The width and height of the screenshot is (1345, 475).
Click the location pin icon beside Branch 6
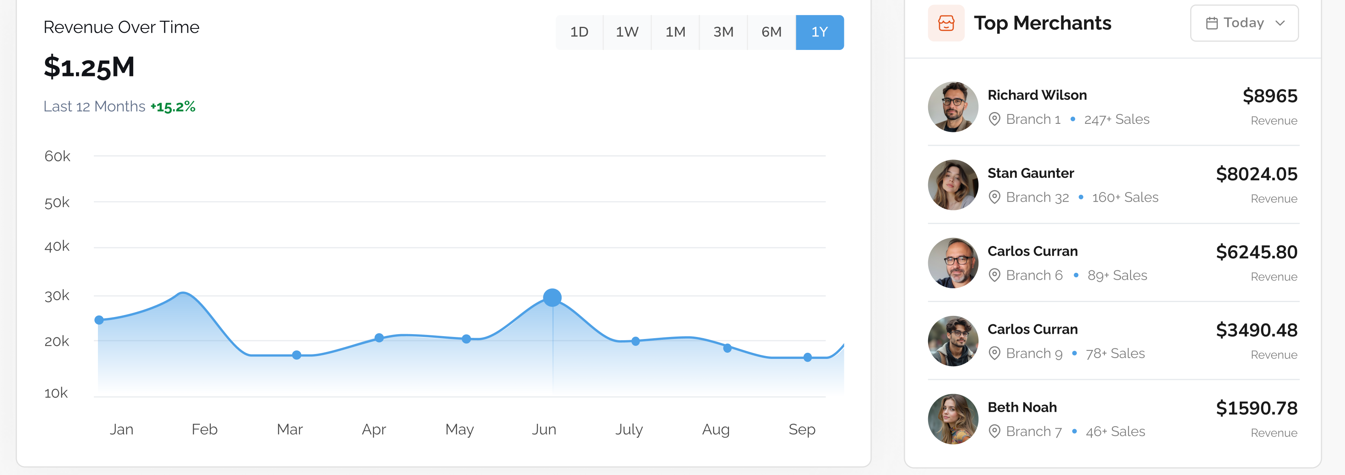tap(994, 275)
